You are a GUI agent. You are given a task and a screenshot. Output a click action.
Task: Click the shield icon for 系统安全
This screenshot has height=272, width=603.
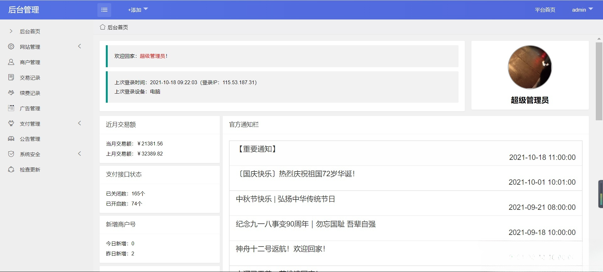11,154
